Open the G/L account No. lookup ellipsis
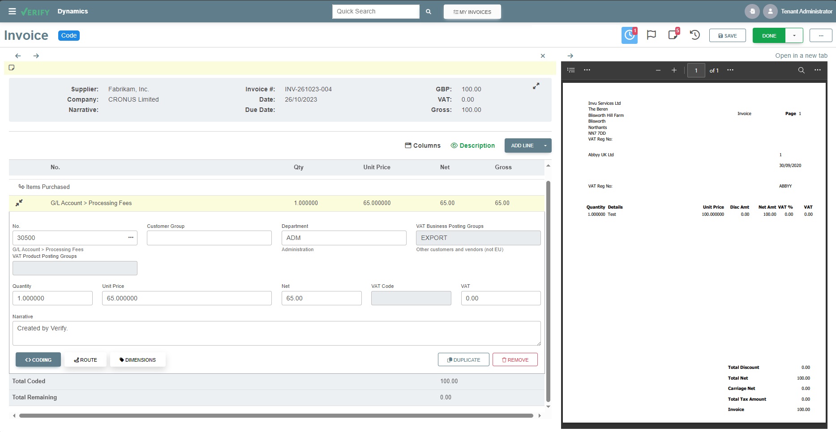The height and width of the screenshot is (432, 836). tap(131, 238)
